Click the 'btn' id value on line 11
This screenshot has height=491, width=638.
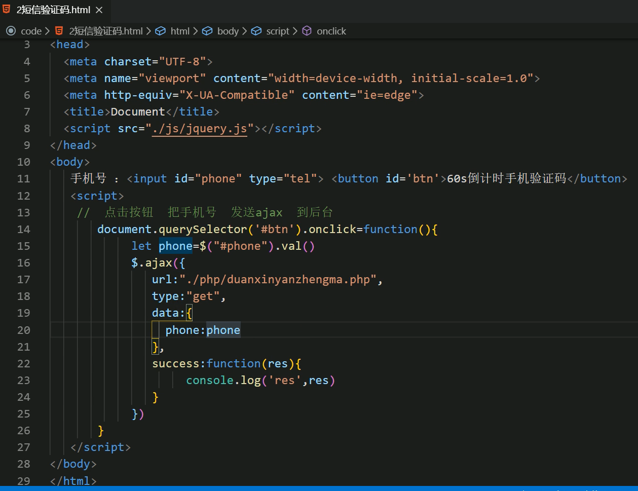423,179
